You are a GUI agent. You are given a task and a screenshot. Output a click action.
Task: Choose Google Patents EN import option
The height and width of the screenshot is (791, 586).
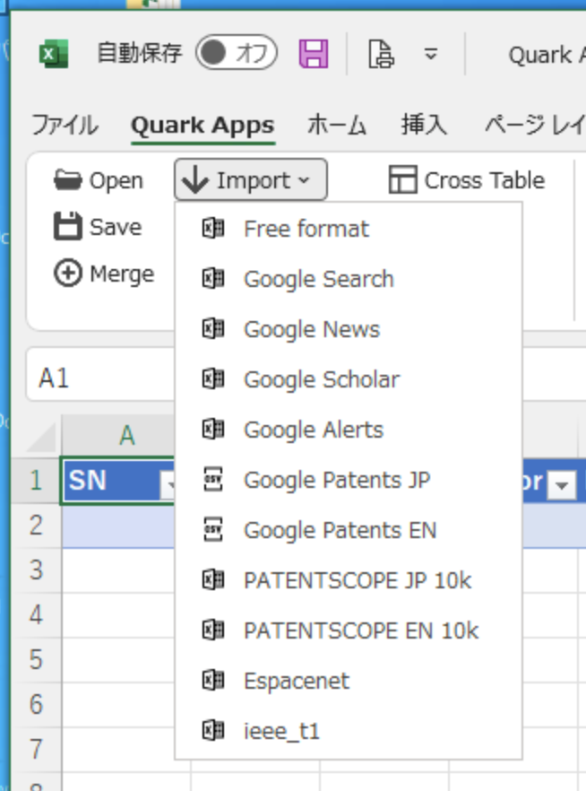tap(349, 530)
